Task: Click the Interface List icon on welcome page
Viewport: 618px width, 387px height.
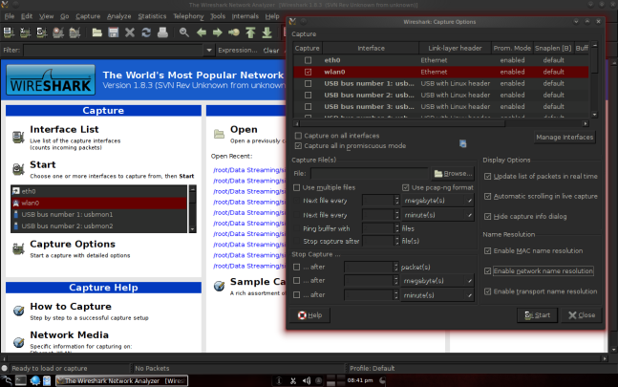Action: coord(18,138)
